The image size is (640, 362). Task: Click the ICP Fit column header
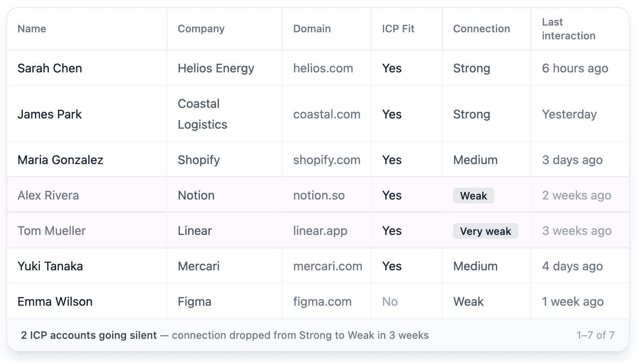[398, 29]
